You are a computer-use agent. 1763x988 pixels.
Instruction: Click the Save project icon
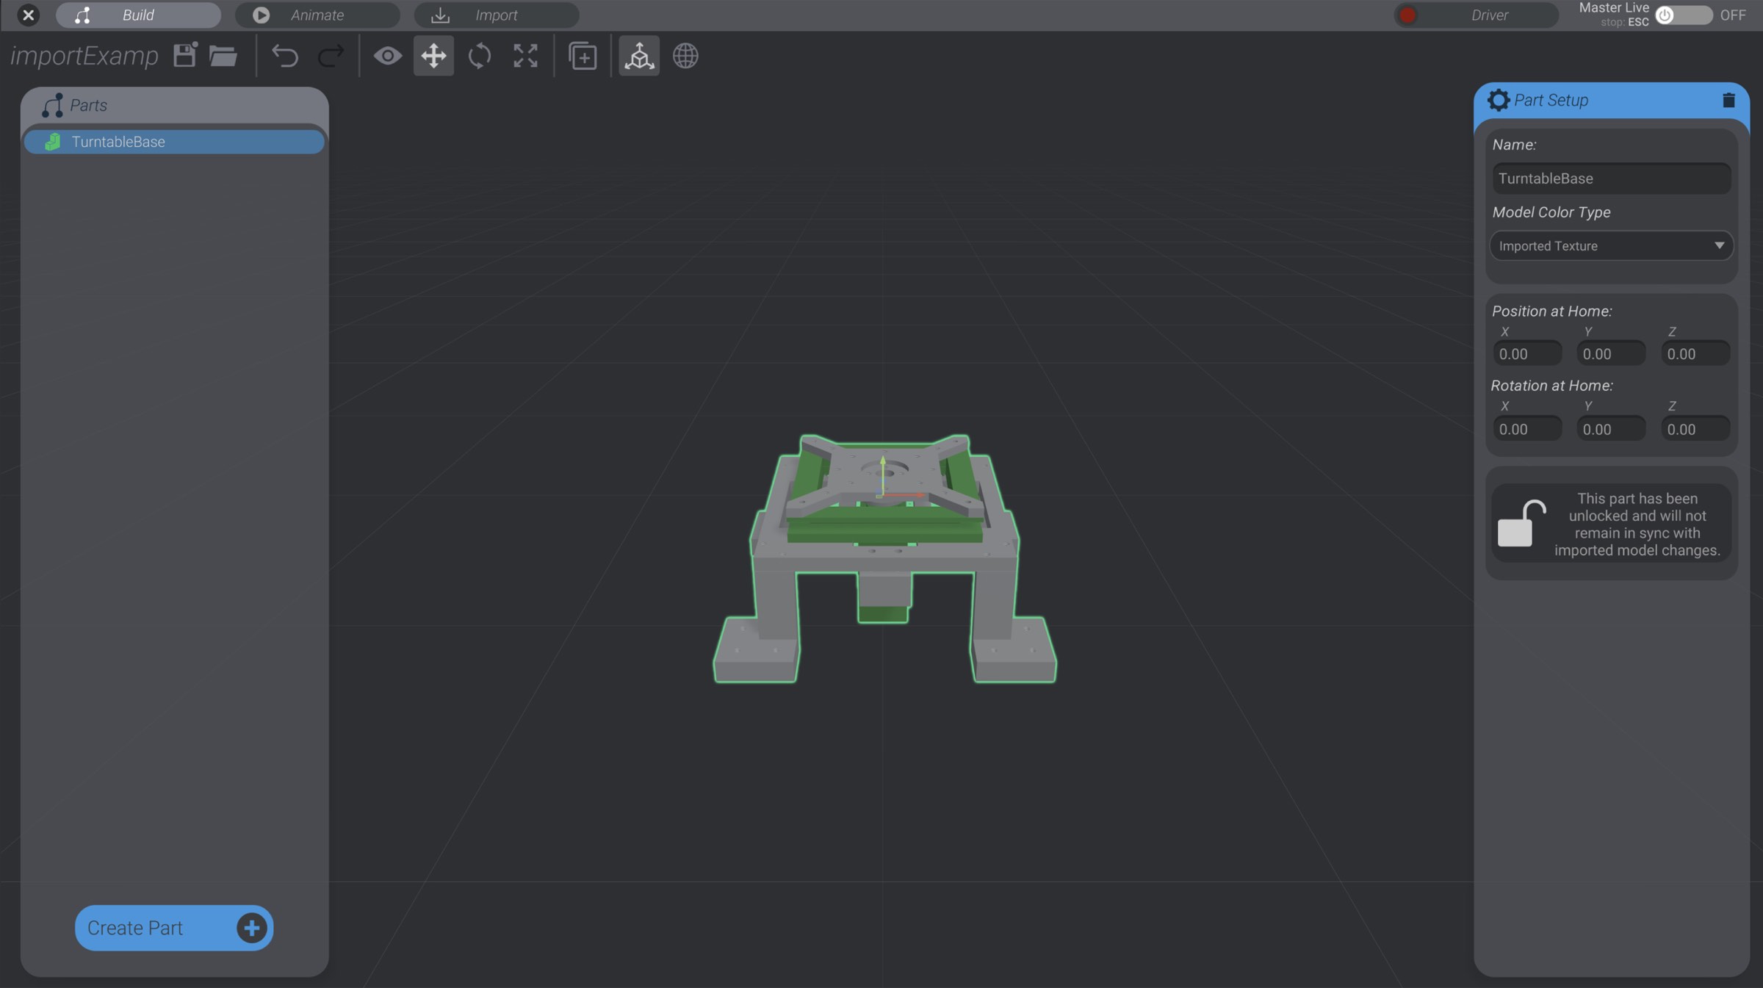coord(184,55)
